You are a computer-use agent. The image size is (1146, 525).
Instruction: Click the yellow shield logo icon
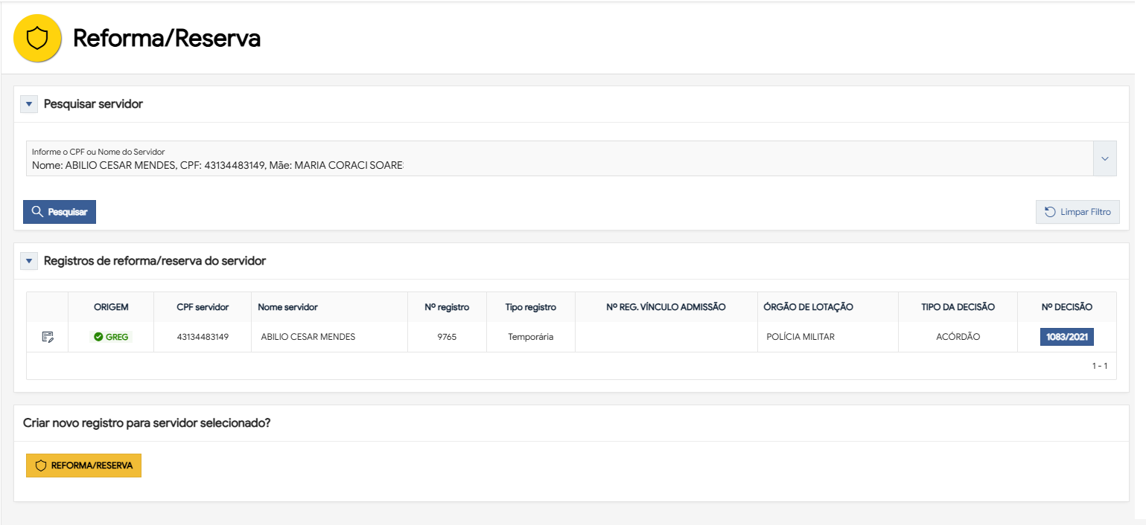pos(37,38)
